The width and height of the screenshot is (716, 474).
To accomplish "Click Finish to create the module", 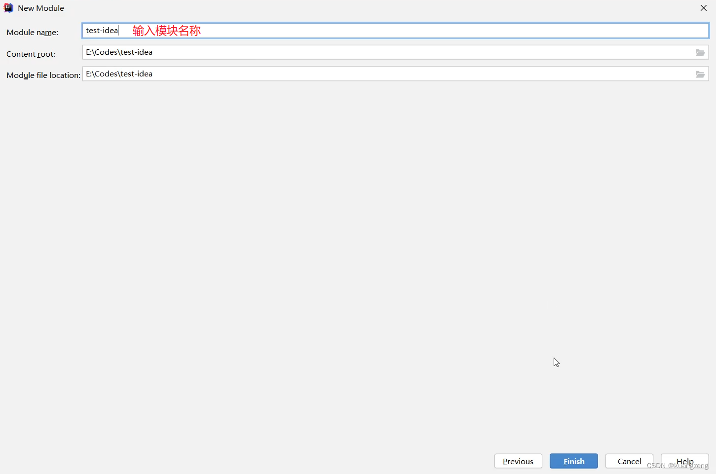I will (x=574, y=461).
